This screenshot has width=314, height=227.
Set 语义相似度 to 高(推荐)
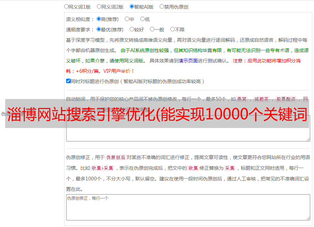[99, 19]
